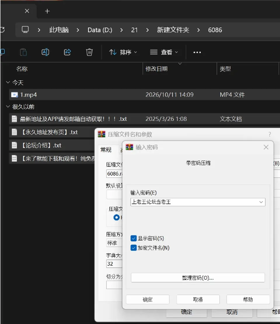Click the share icon in Explorer toolbar
This screenshot has width=280, height=324.
67,52
